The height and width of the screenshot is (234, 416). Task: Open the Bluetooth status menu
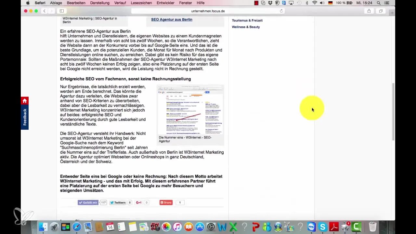[307, 3]
